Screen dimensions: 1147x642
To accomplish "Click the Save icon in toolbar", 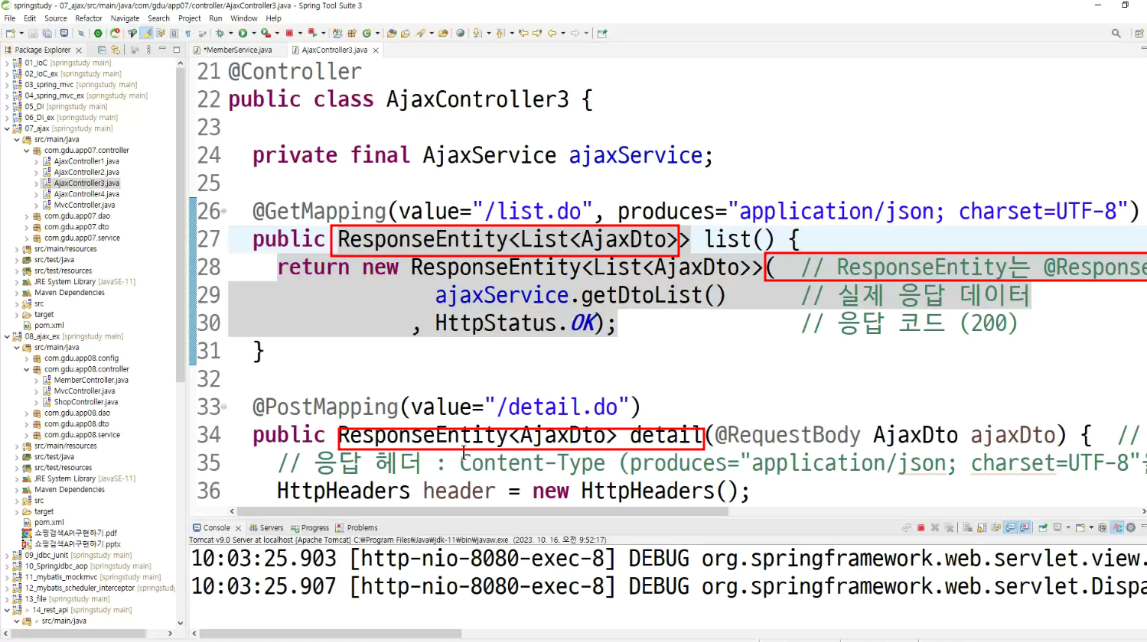I will point(33,34).
